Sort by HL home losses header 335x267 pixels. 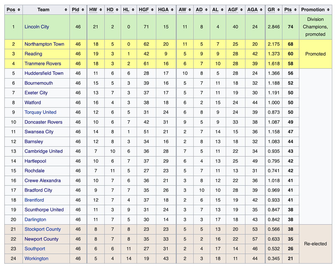click(x=133, y=10)
